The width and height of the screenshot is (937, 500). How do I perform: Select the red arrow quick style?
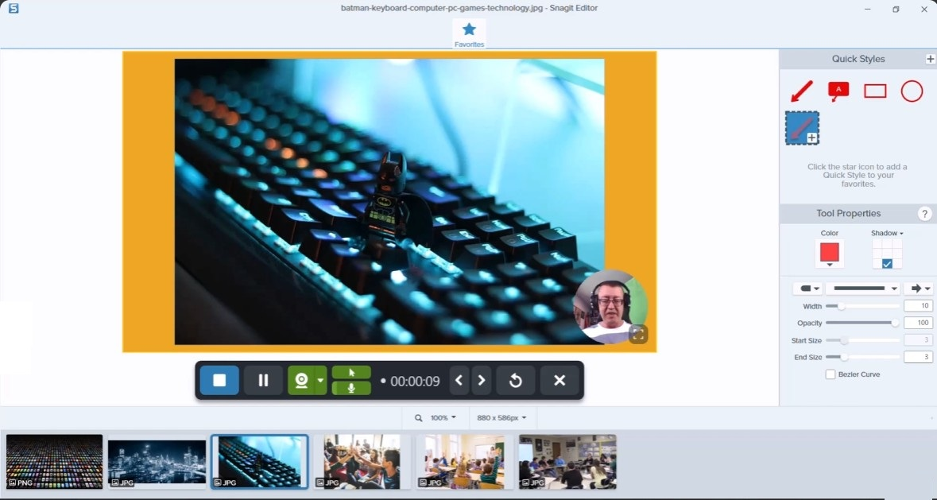pyautogui.click(x=801, y=91)
